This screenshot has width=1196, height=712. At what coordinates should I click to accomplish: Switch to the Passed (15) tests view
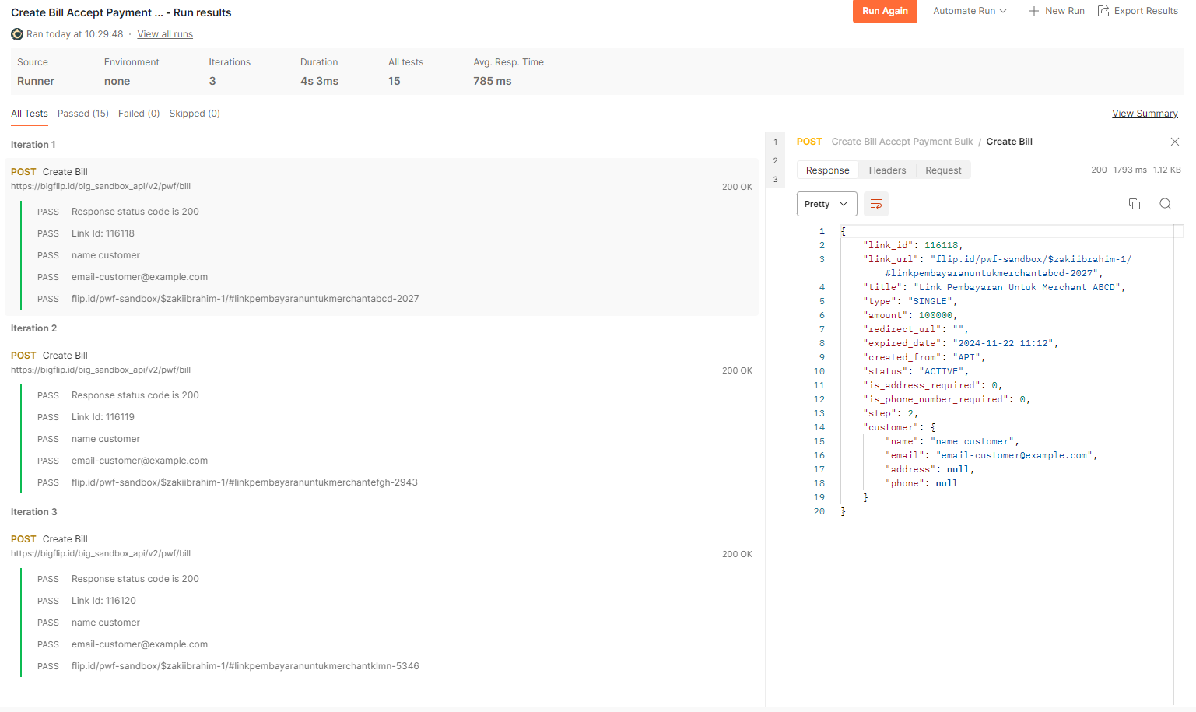(82, 113)
